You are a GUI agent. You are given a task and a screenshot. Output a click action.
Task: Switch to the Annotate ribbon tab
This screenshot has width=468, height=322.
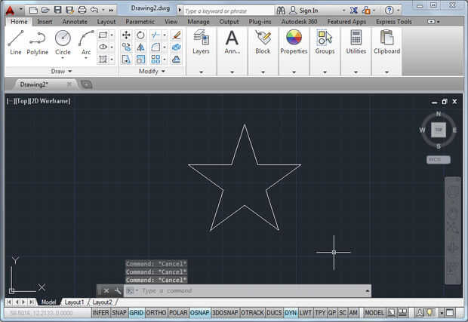click(75, 22)
